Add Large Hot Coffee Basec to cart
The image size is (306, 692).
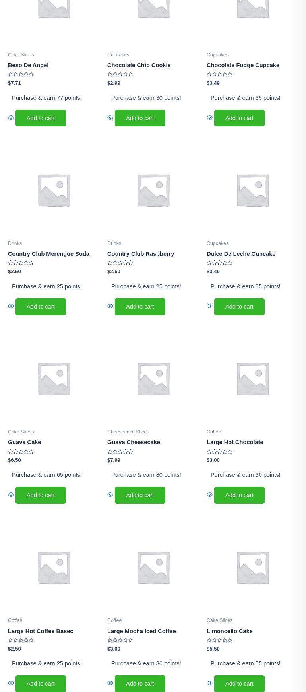41,684
